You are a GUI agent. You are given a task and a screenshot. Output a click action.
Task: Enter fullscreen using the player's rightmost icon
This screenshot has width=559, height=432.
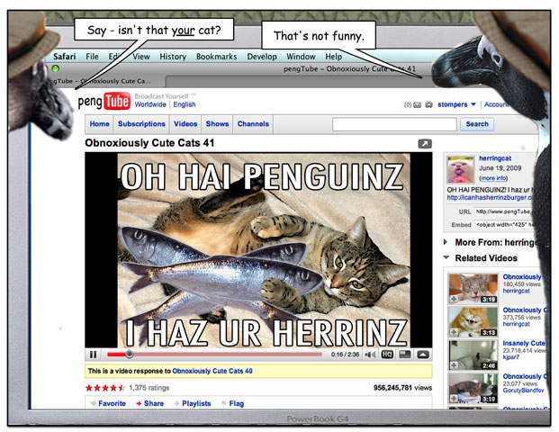(x=423, y=355)
